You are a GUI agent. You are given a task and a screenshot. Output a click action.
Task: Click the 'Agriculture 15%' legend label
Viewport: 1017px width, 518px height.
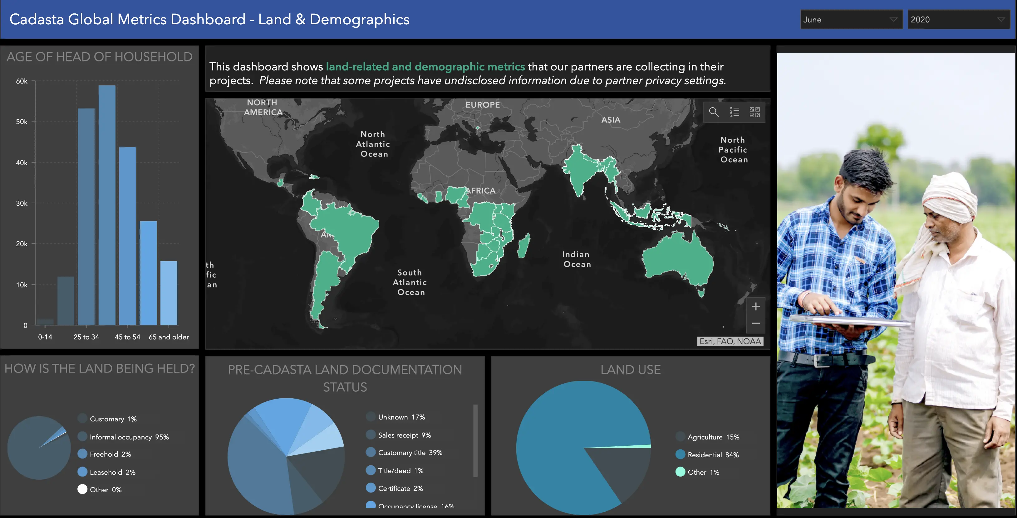tap(713, 437)
